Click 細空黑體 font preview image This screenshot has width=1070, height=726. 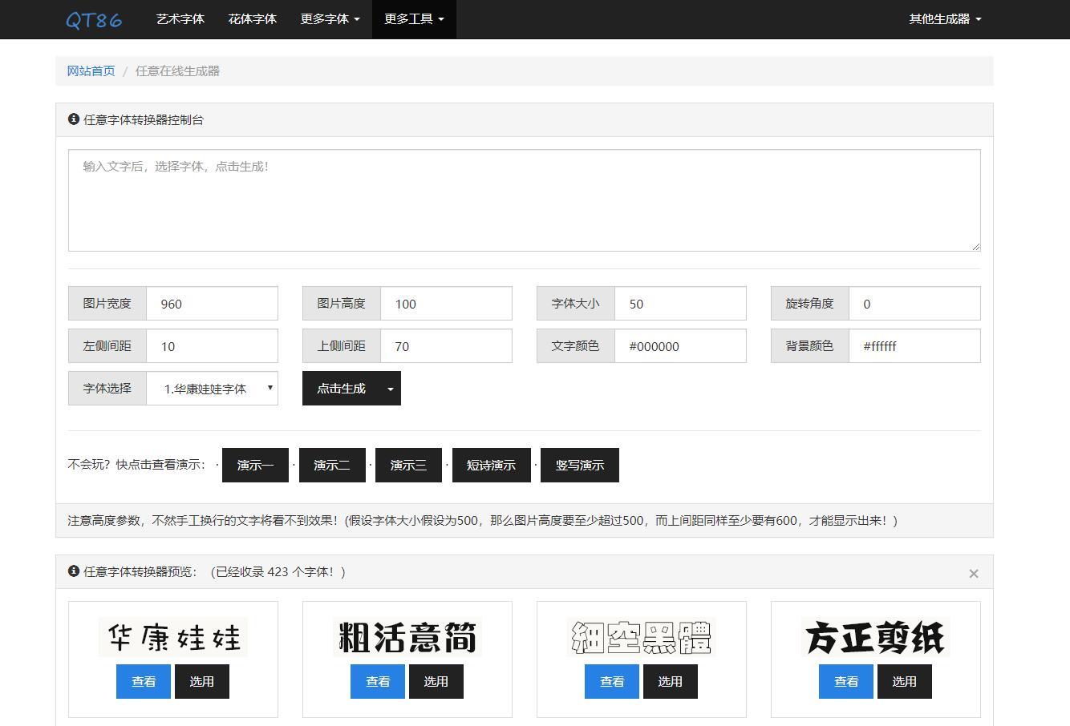click(642, 638)
